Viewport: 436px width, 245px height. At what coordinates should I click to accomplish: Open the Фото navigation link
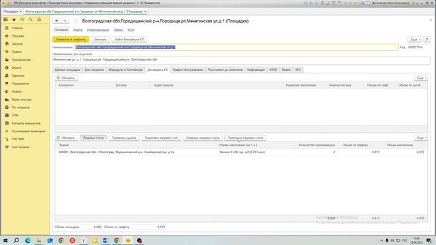(x=131, y=30)
